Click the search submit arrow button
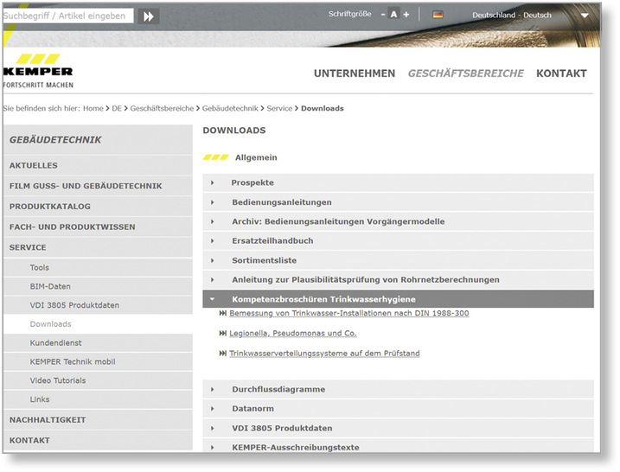This screenshot has height=472, width=620. [149, 16]
